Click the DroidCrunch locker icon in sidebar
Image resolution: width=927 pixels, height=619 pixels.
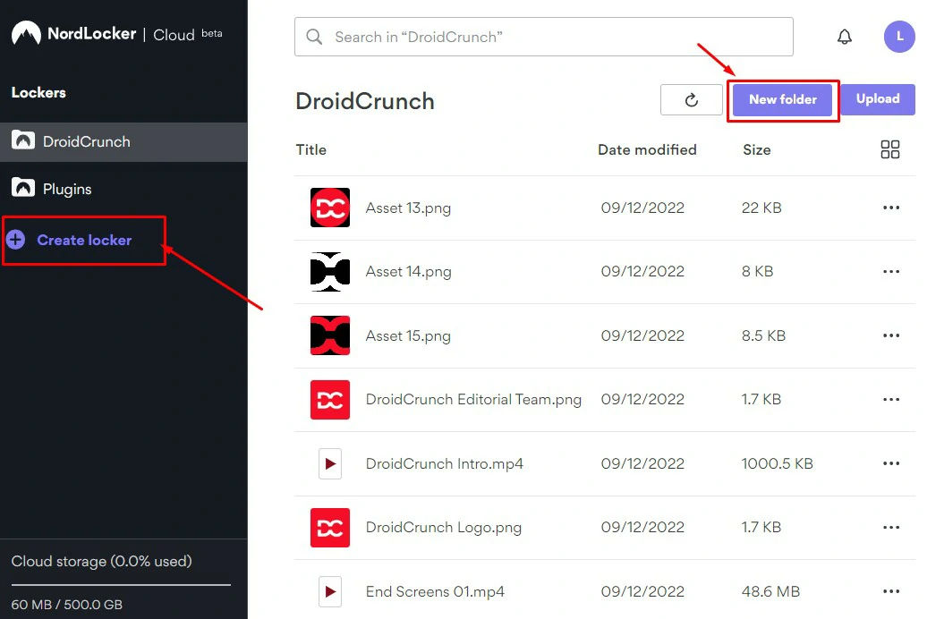click(x=23, y=140)
